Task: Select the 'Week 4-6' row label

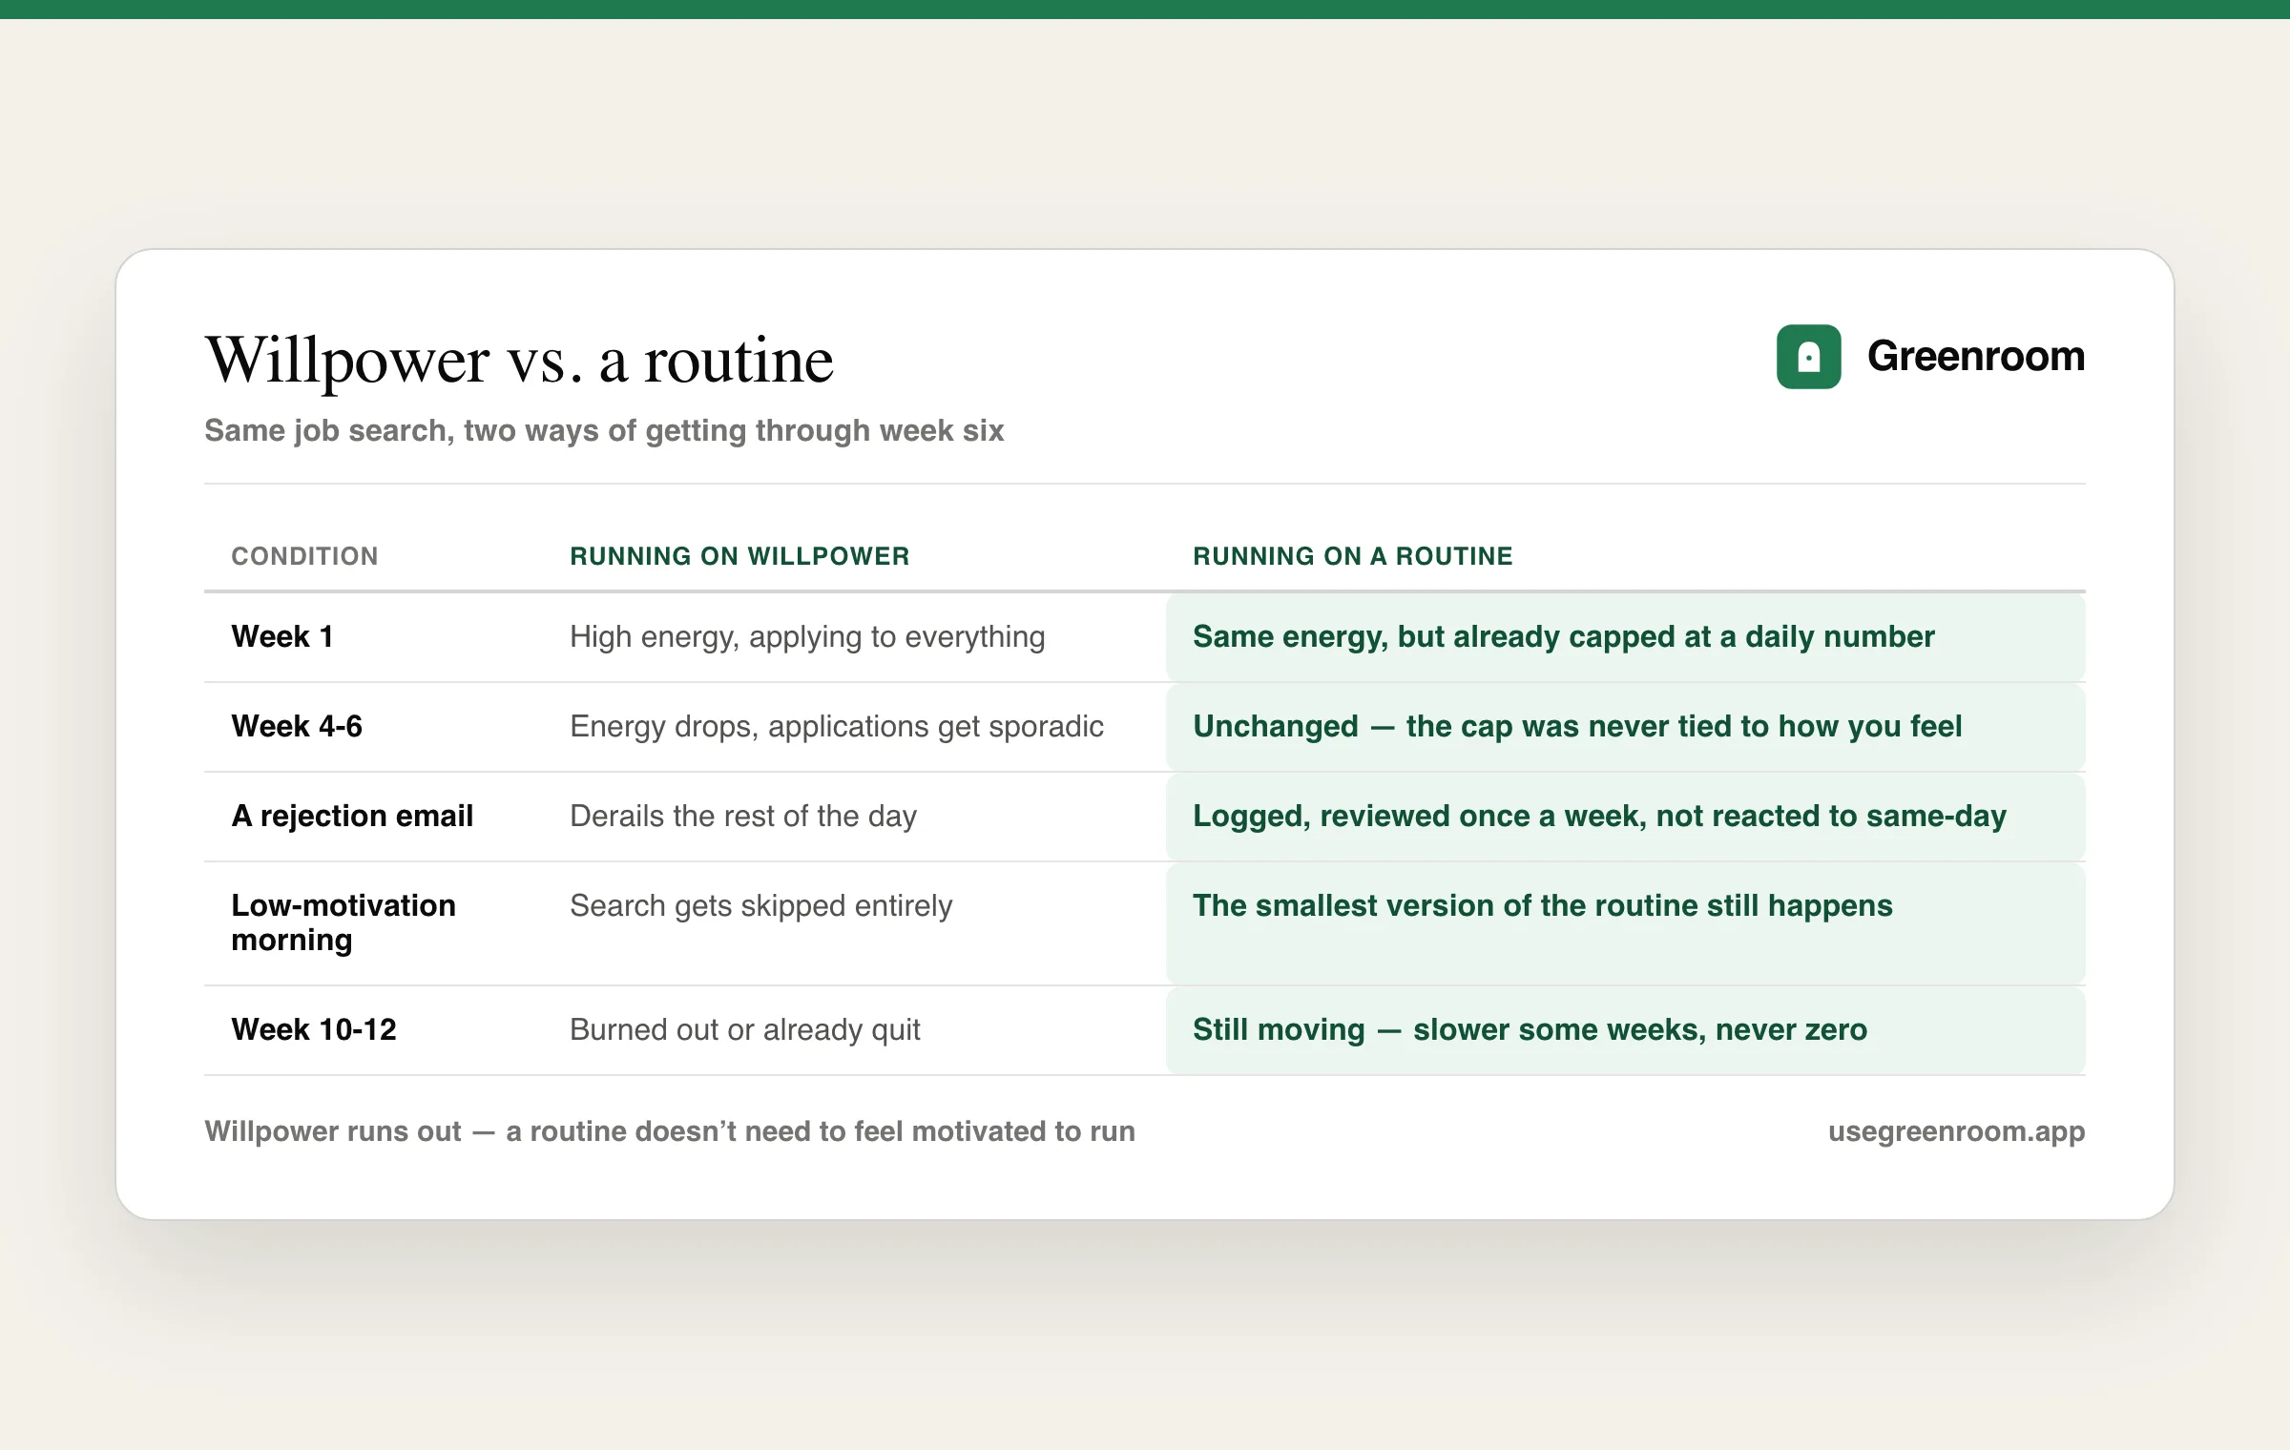Action: [297, 726]
